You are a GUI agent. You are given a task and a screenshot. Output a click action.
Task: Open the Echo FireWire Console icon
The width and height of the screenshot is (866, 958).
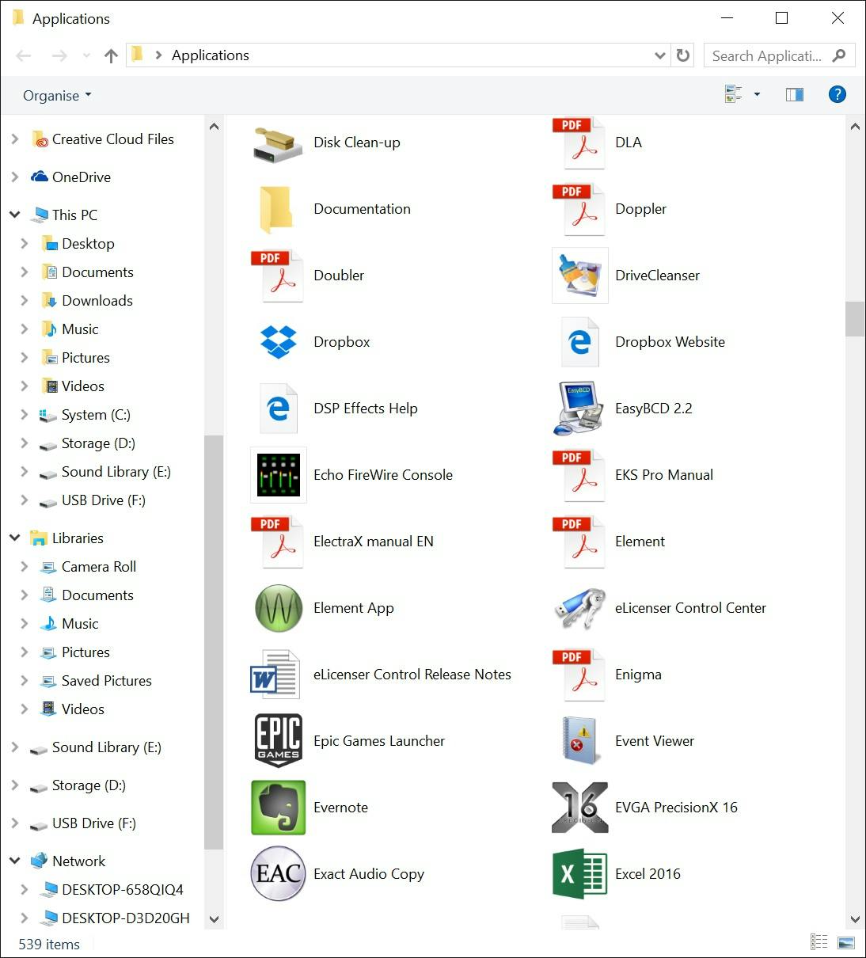278,475
